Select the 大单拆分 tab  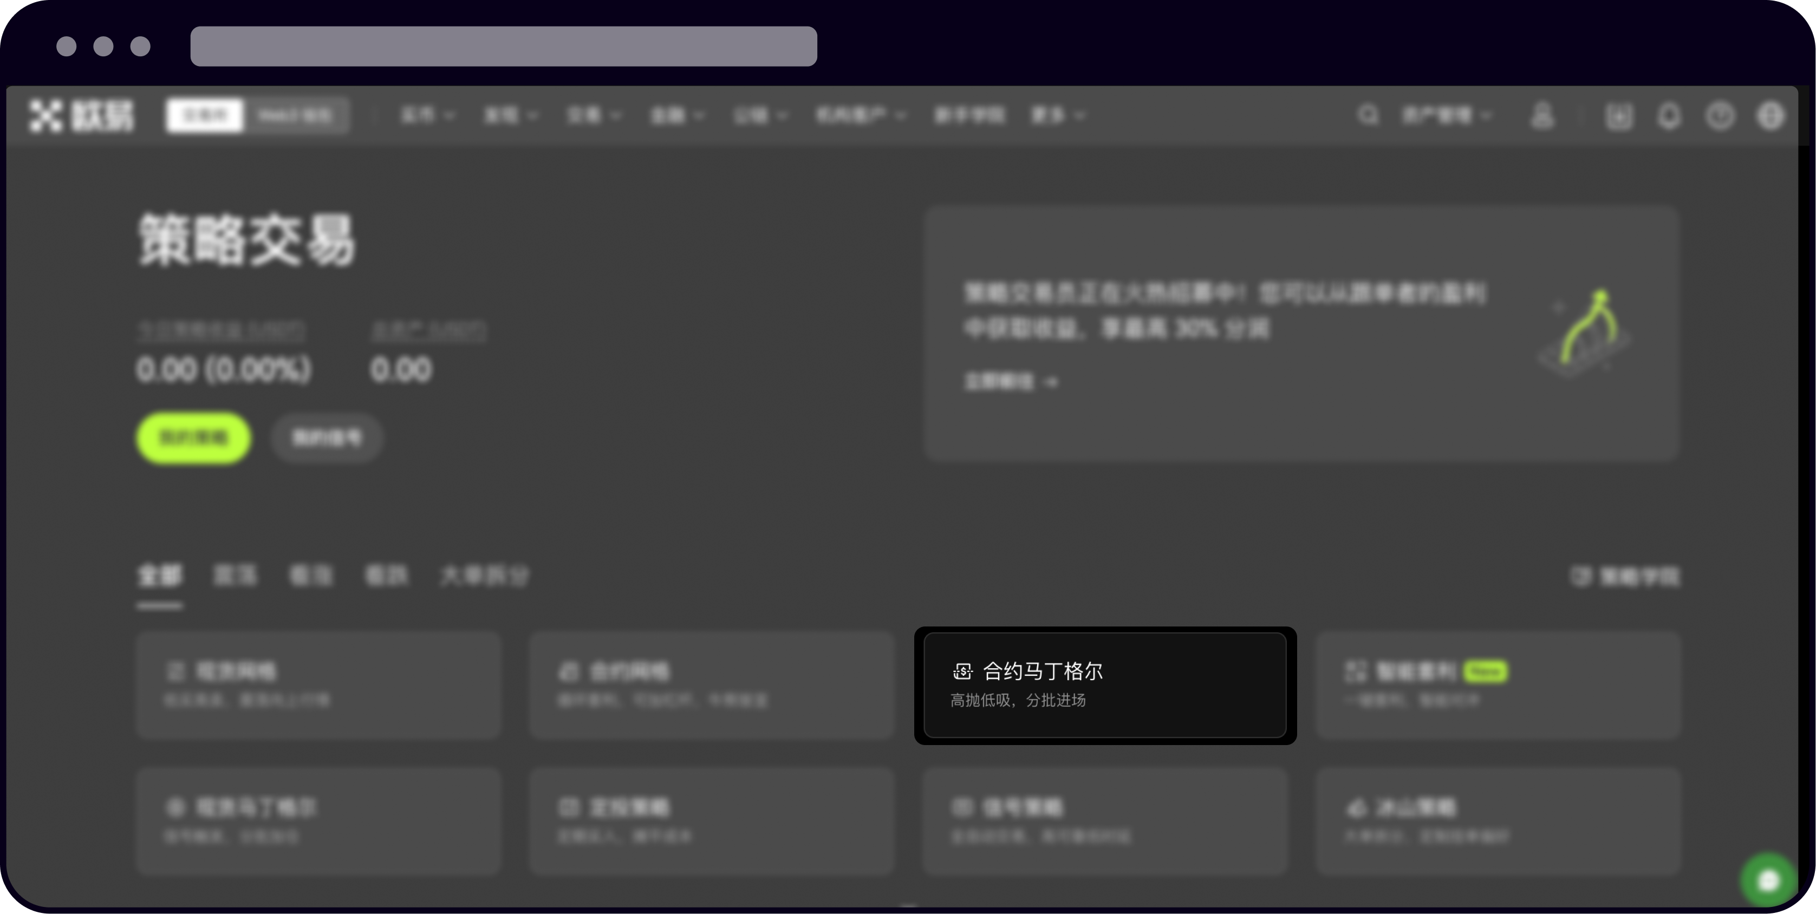point(484,576)
